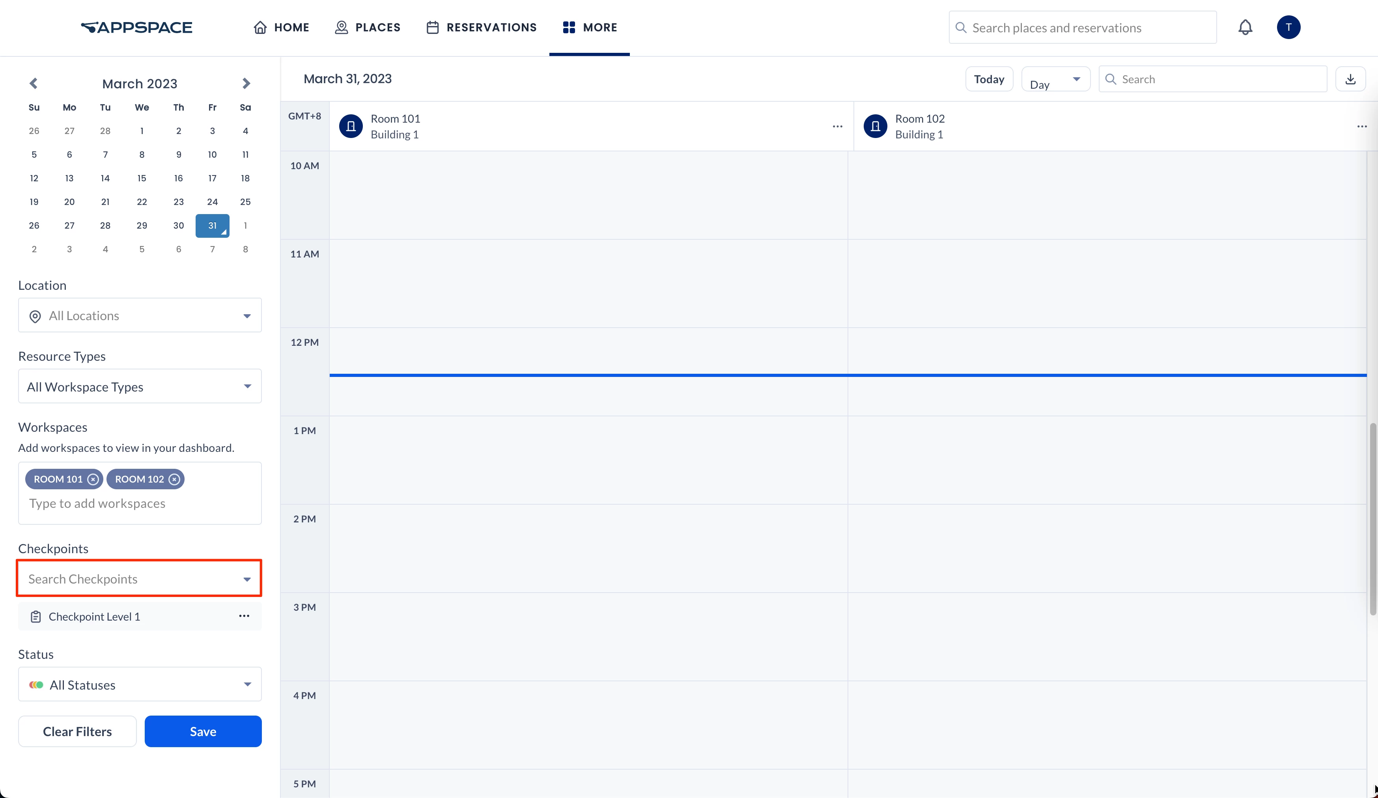Open the Places tab

pyautogui.click(x=368, y=27)
